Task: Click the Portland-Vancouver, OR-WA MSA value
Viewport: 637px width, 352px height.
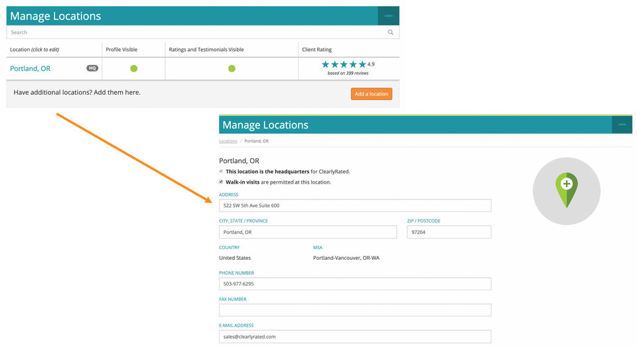Action: pyautogui.click(x=346, y=258)
